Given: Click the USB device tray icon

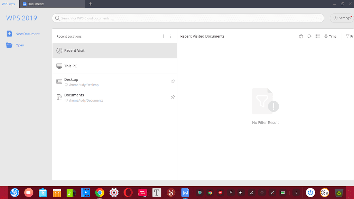Looking at the screenshot, I should pos(231,193).
